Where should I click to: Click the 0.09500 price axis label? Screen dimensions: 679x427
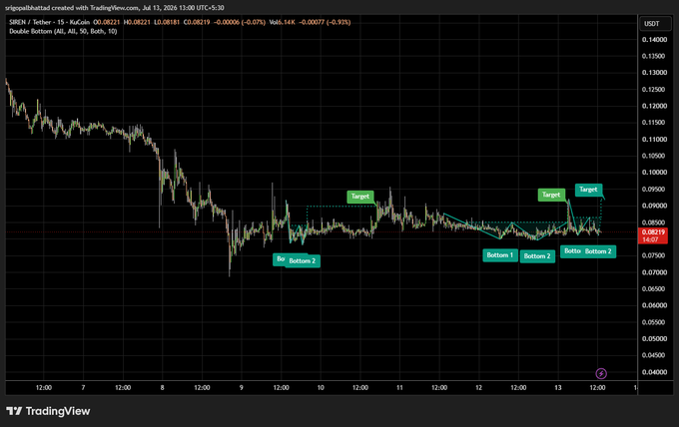[654, 189]
